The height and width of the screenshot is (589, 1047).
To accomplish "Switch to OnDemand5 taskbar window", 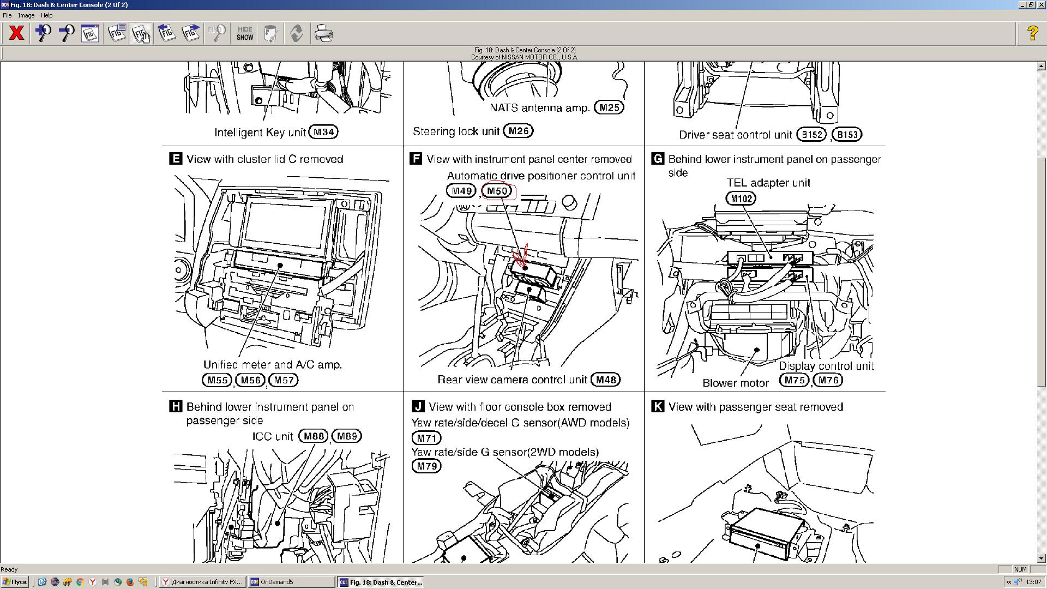I will click(292, 582).
